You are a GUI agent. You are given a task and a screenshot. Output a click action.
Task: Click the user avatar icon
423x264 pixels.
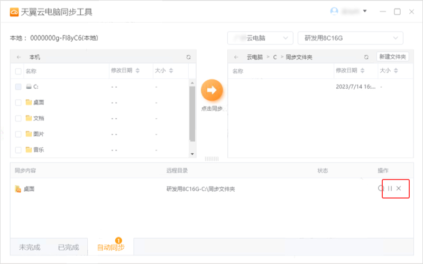coord(334,11)
